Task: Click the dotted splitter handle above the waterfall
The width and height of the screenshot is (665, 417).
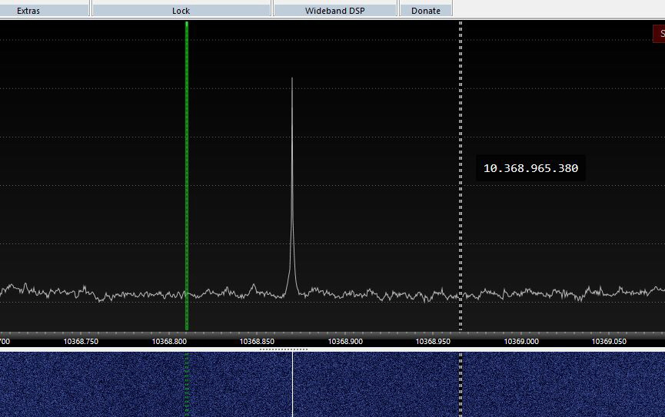Action: tap(284, 349)
